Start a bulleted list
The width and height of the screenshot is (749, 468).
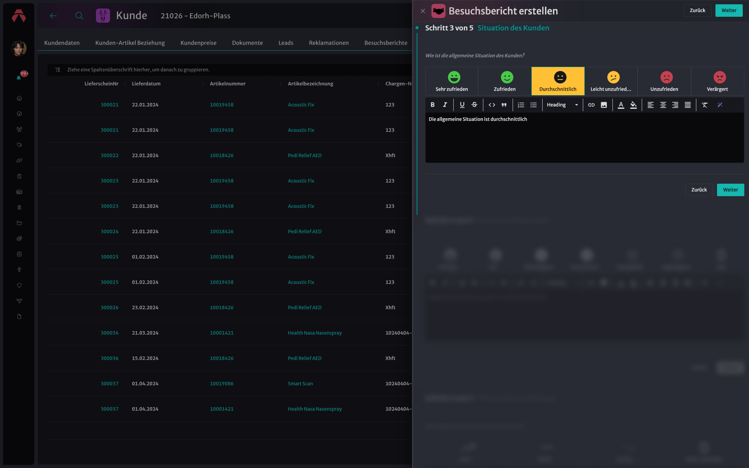click(534, 105)
